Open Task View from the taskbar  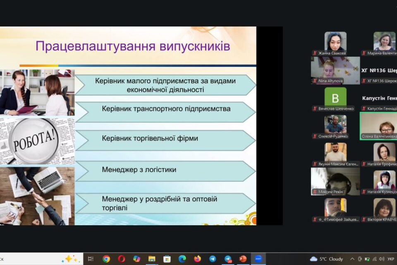(91, 259)
